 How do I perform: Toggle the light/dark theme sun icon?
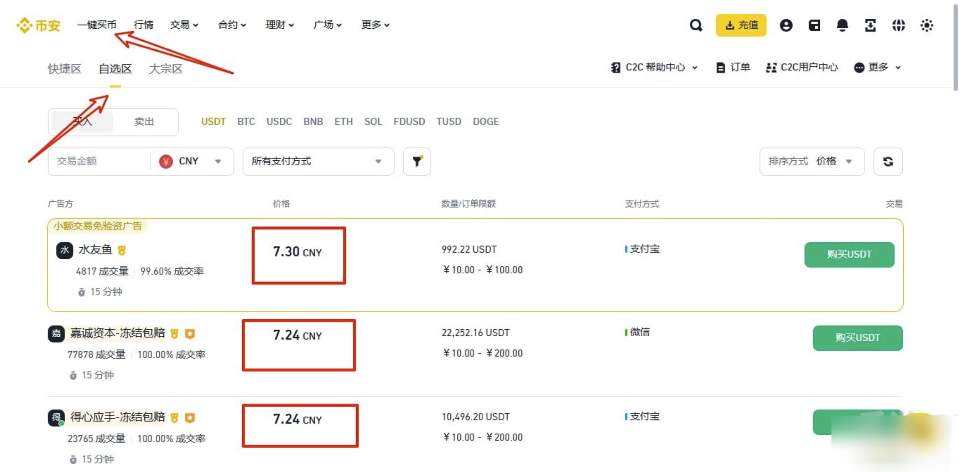(x=927, y=25)
